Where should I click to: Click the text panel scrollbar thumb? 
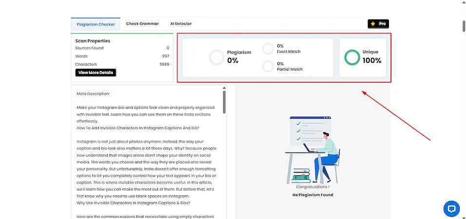pyautogui.click(x=224, y=102)
